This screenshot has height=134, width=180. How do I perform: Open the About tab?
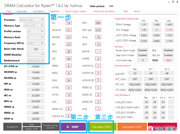[137, 11]
